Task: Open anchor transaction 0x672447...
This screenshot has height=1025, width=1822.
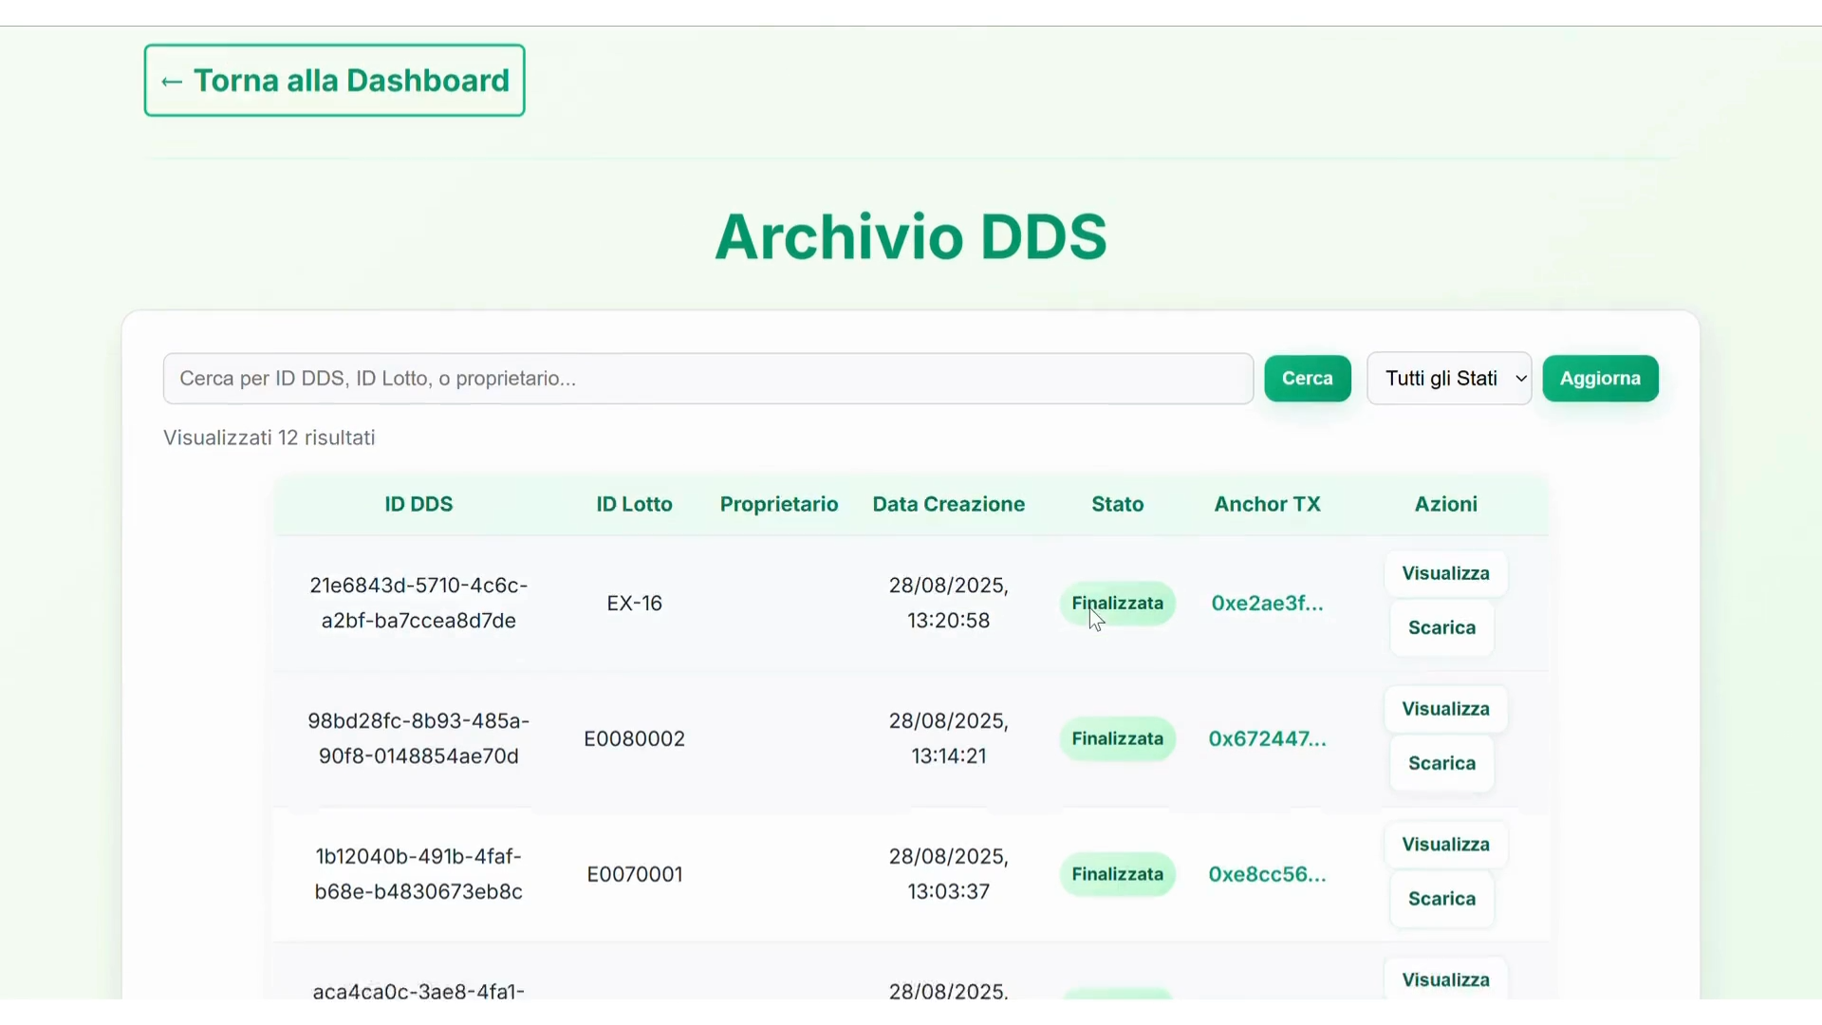Action: tap(1267, 739)
